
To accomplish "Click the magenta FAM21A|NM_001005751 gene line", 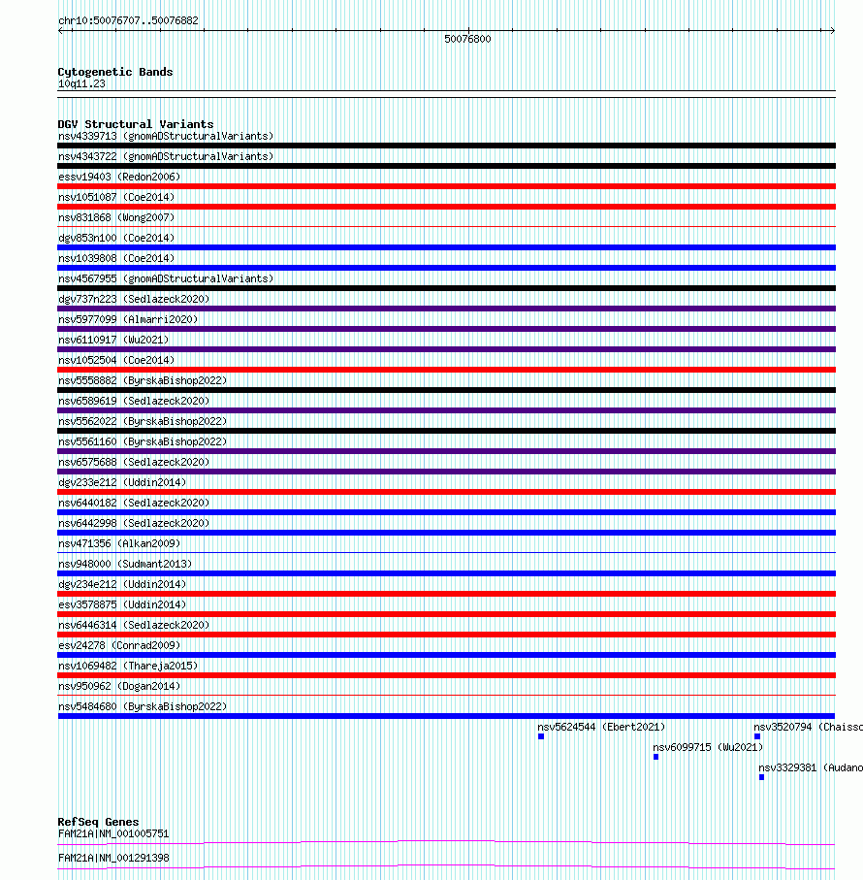I will tap(446, 842).
